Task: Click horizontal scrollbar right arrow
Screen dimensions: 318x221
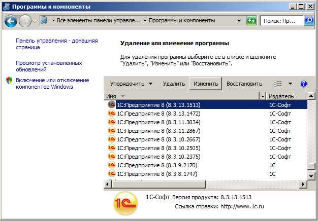Action: [303, 185]
